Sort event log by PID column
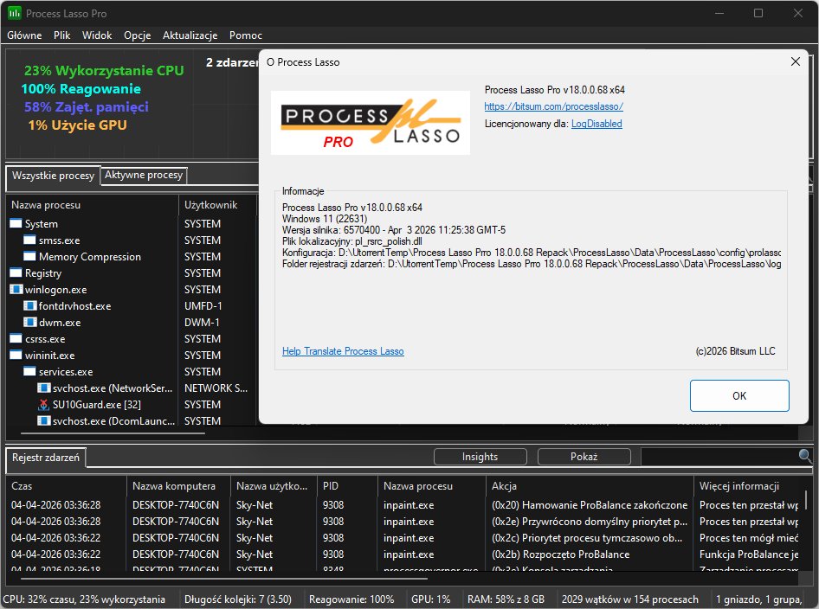This screenshot has height=609, width=819. point(347,486)
